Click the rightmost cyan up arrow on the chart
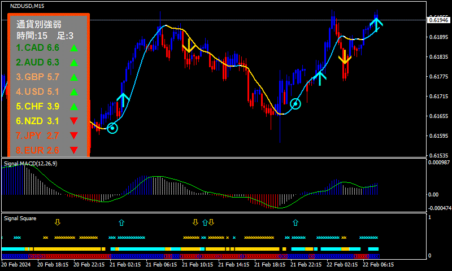Screen dimensions: 452x271 coord(376,23)
